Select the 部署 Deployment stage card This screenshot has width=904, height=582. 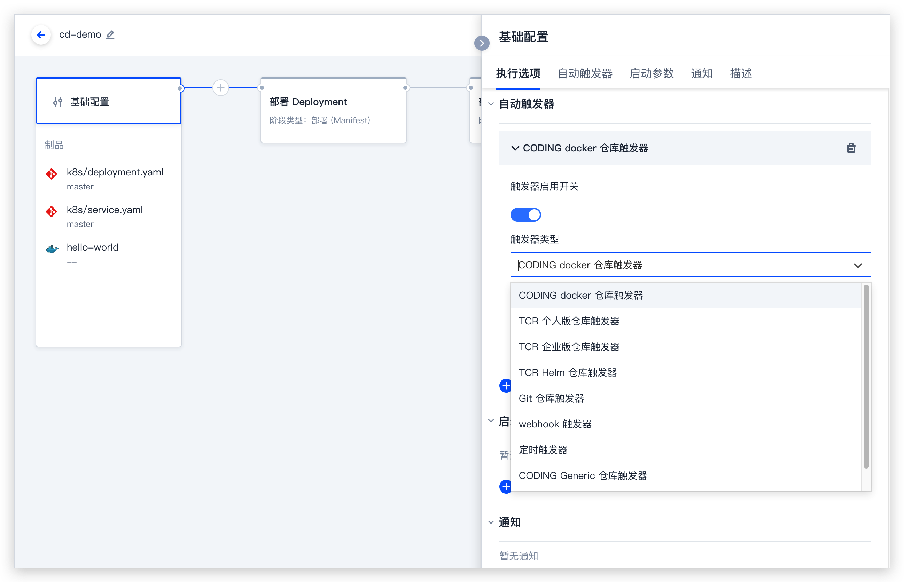[334, 110]
